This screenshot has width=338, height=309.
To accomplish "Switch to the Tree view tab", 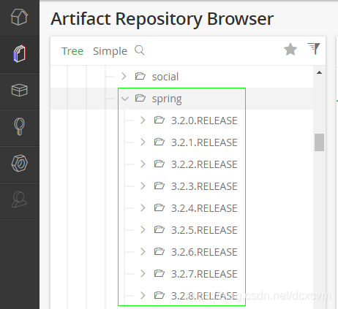I will click(72, 51).
